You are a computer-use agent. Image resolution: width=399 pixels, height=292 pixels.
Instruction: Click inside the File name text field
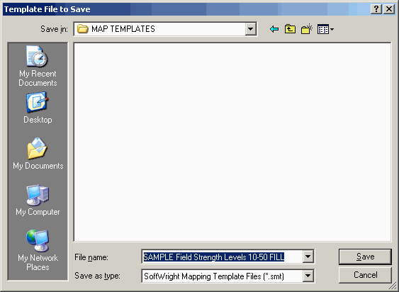[x=222, y=257]
